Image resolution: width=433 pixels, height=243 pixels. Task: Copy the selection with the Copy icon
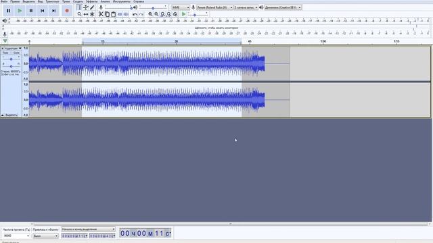coord(107,14)
